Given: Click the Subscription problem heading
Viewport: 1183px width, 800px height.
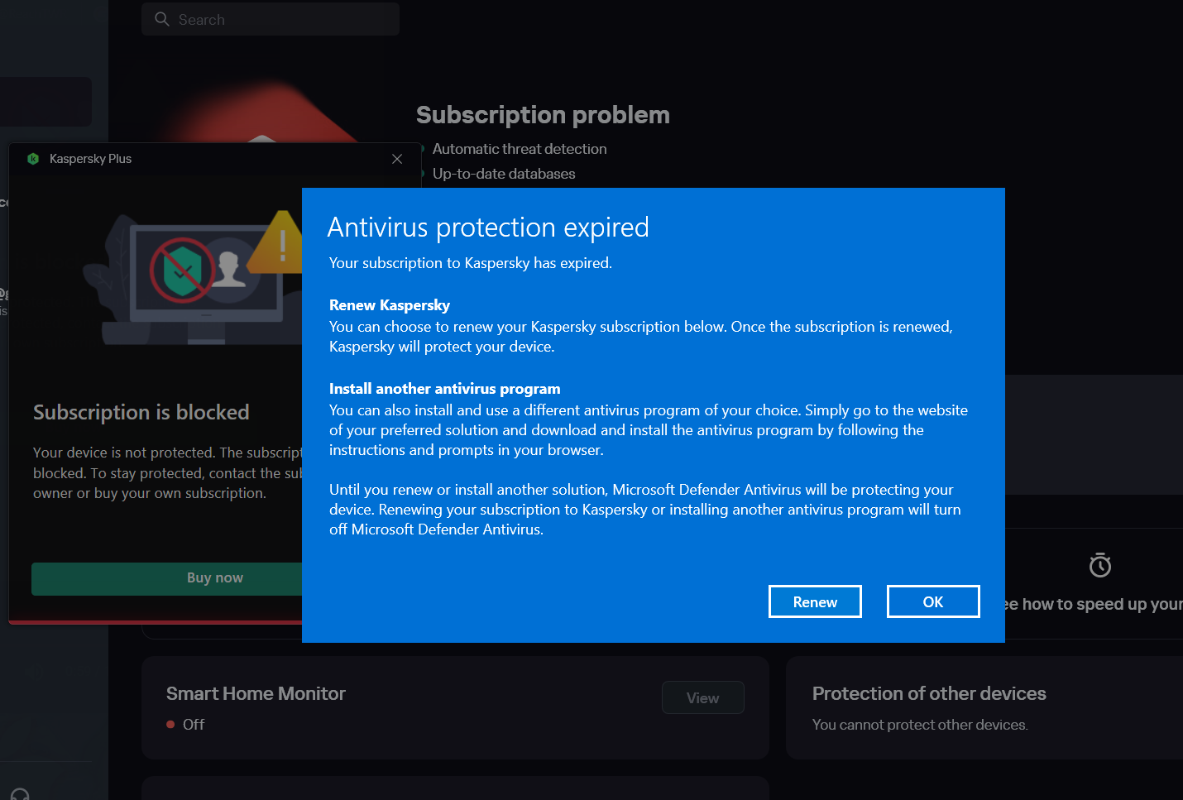Looking at the screenshot, I should tap(543, 115).
